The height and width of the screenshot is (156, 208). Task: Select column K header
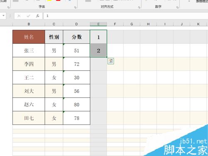(x=198, y=24)
